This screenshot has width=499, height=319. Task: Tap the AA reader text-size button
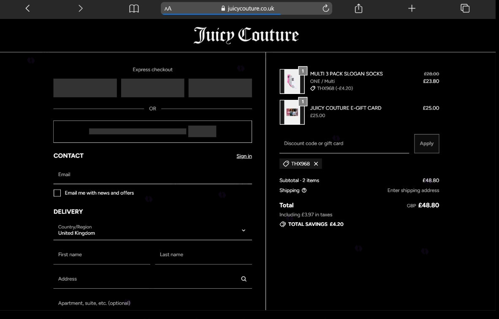(x=168, y=8)
